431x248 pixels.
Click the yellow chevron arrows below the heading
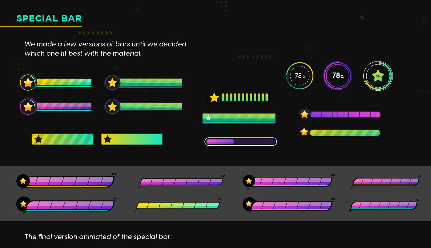[95, 33]
